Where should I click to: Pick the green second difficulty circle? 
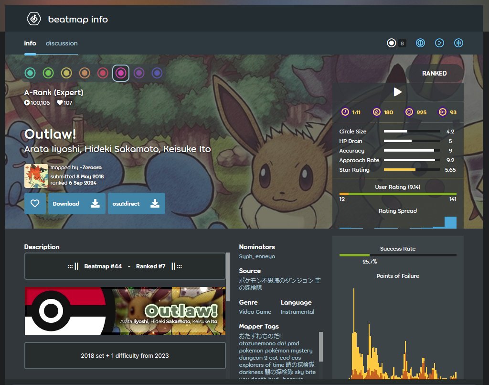(48, 73)
